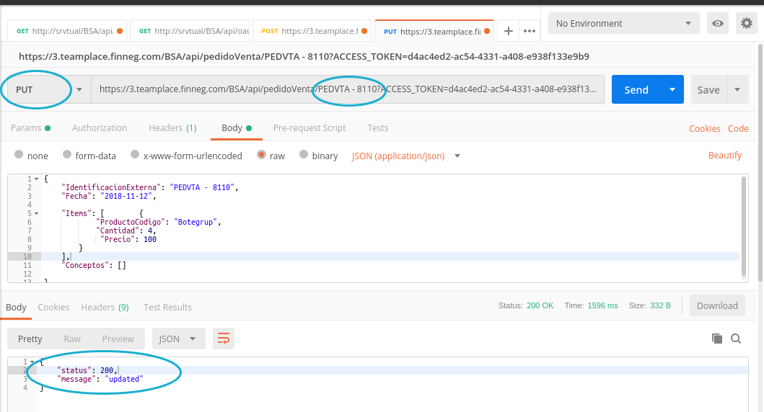Open the JSON (application/json) content type dropdown
This screenshot has height=412, width=764.
point(405,156)
